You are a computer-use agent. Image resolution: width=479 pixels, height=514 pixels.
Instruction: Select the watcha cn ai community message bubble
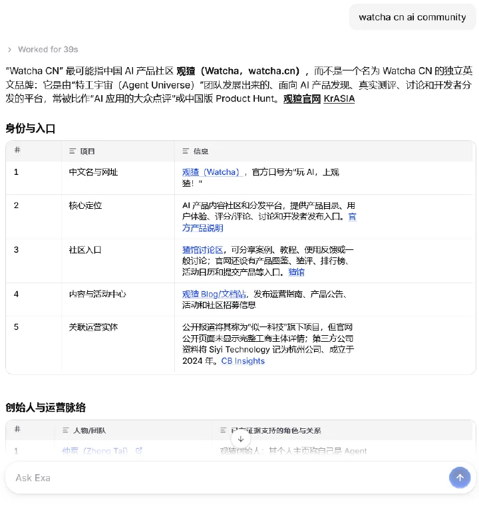click(x=412, y=17)
